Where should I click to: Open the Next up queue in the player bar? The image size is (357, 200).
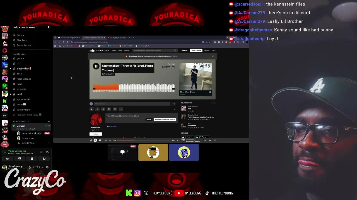tap(215, 140)
